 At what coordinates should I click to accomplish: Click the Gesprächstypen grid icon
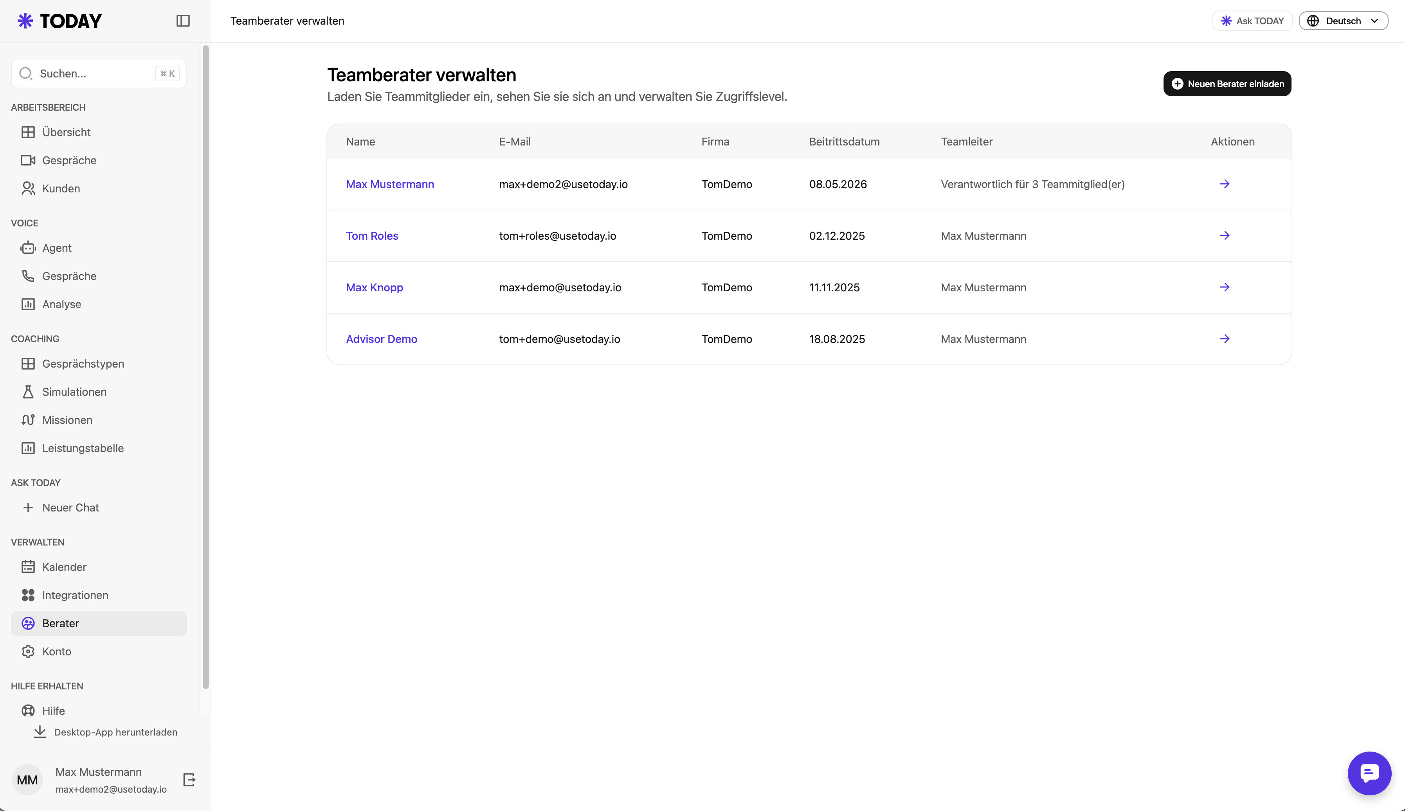point(28,364)
